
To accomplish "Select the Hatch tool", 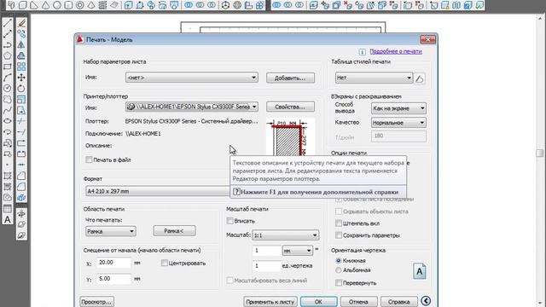I will (x=8, y=176).
